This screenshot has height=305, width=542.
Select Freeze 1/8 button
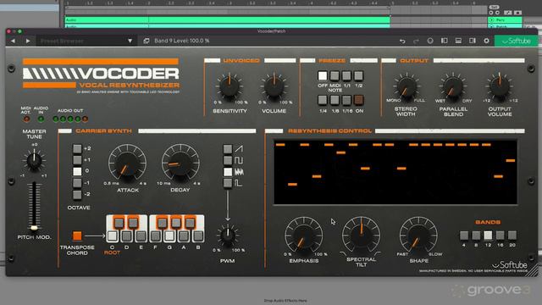click(335, 100)
